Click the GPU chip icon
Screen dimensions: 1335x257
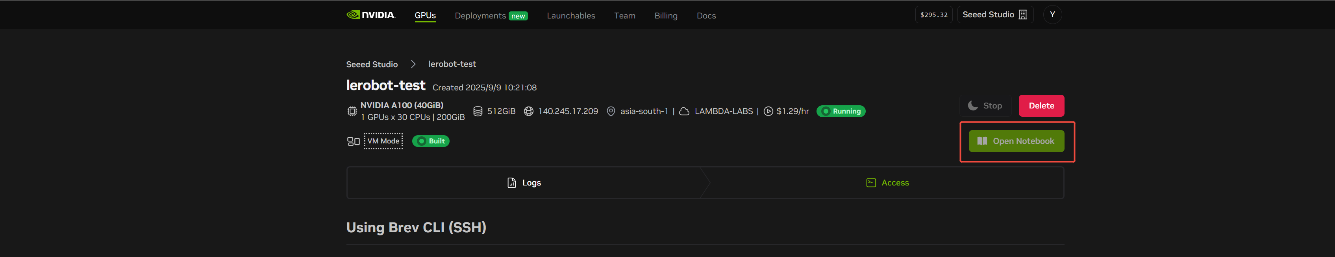pyautogui.click(x=352, y=111)
